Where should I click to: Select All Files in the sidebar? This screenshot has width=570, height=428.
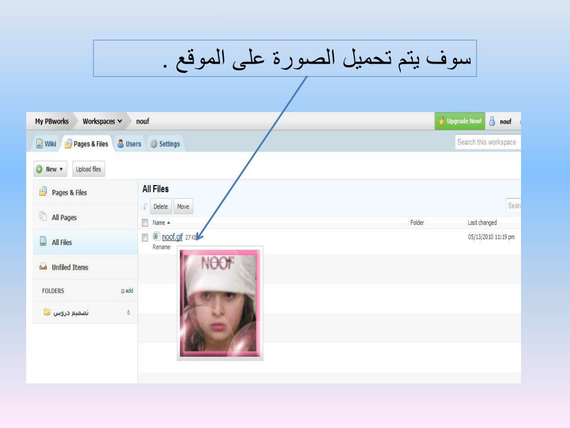85,242
